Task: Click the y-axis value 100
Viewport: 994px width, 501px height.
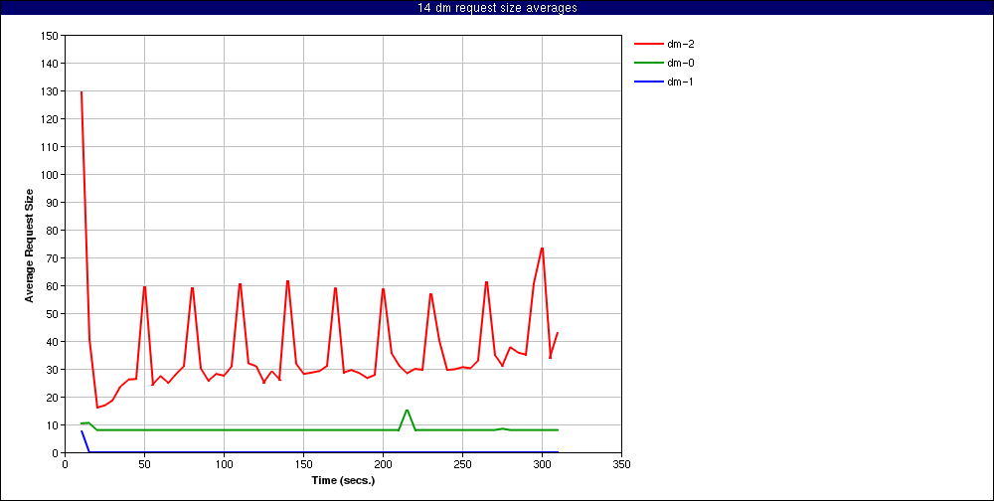Action: coord(51,174)
